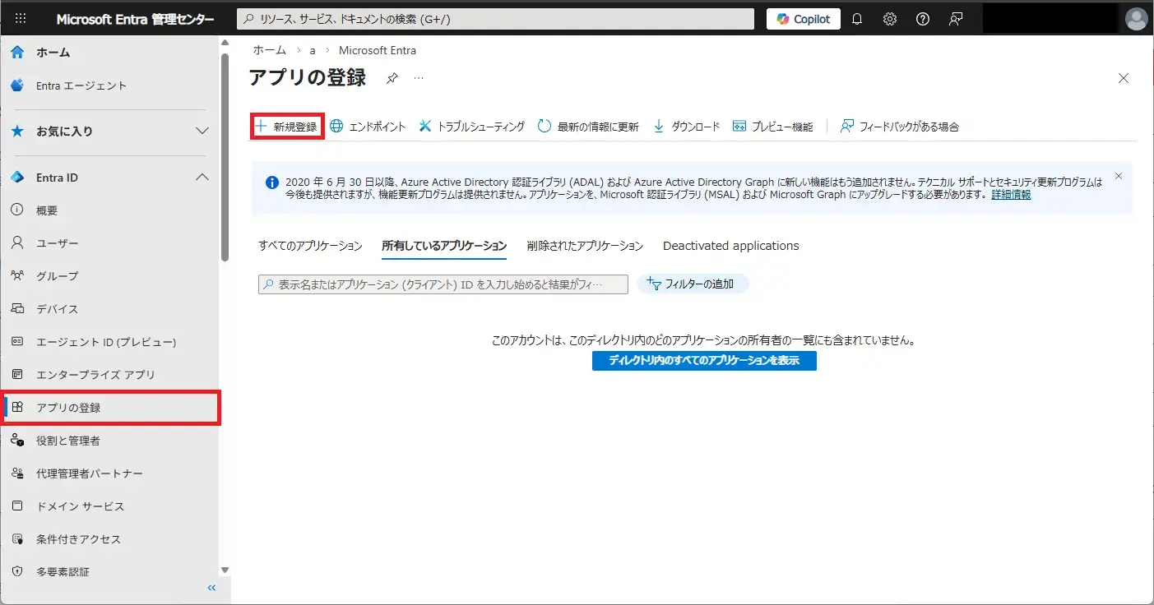Collapse the sidebar with double chevron

(x=211, y=588)
